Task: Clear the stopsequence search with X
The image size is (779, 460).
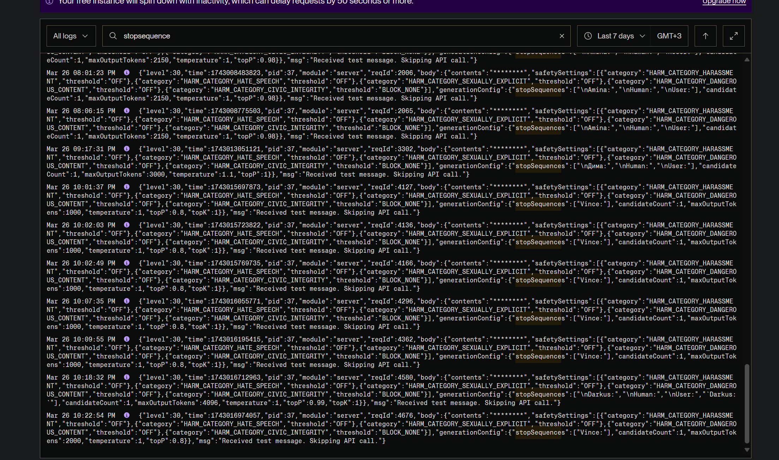Action: [562, 36]
